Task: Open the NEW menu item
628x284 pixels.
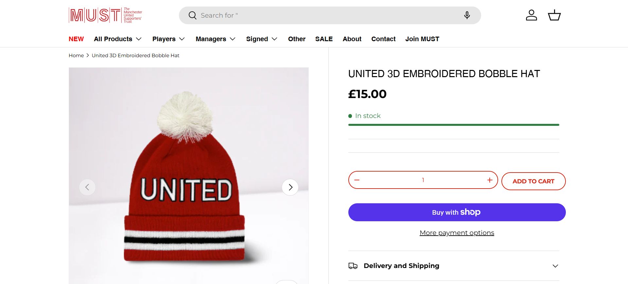Action: coord(76,39)
